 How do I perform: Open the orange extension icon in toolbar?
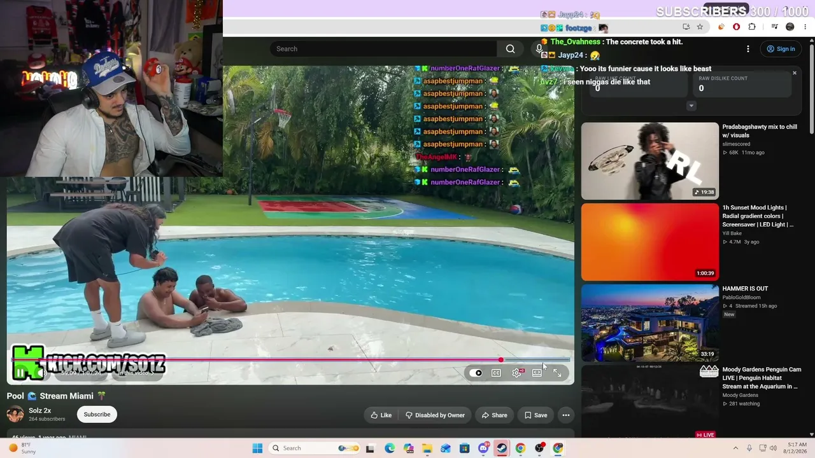(x=721, y=27)
